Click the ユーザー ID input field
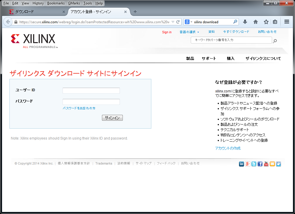Image resolution: width=295 pixels, height=214 pixels. point(91,91)
